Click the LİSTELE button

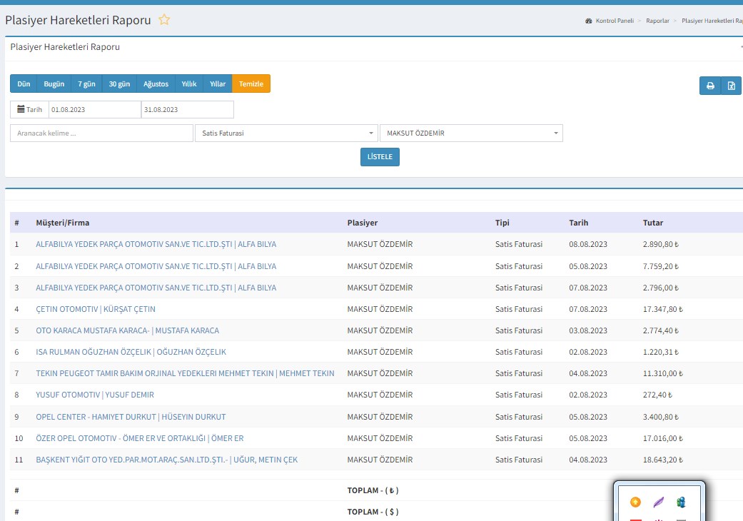point(380,157)
